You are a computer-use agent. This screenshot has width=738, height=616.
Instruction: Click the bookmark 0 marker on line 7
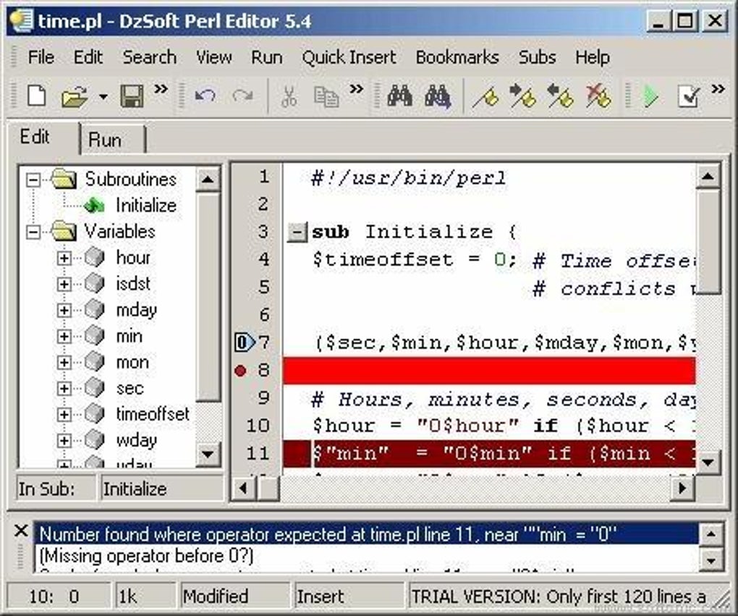click(x=244, y=342)
